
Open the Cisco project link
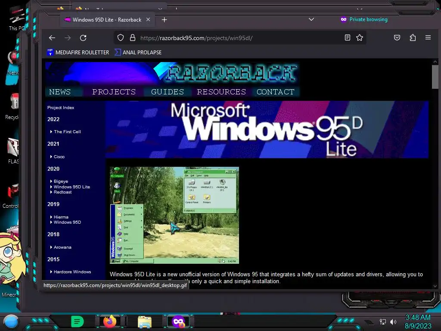tap(59, 157)
